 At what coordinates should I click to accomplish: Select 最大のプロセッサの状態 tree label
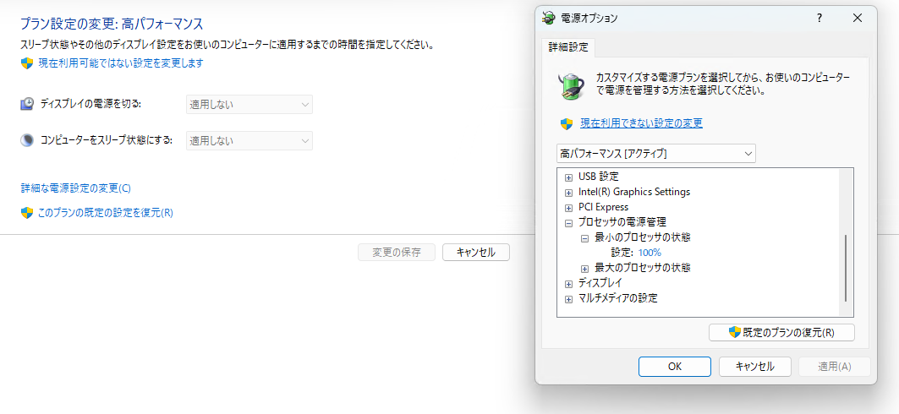[x=642, y=268]
